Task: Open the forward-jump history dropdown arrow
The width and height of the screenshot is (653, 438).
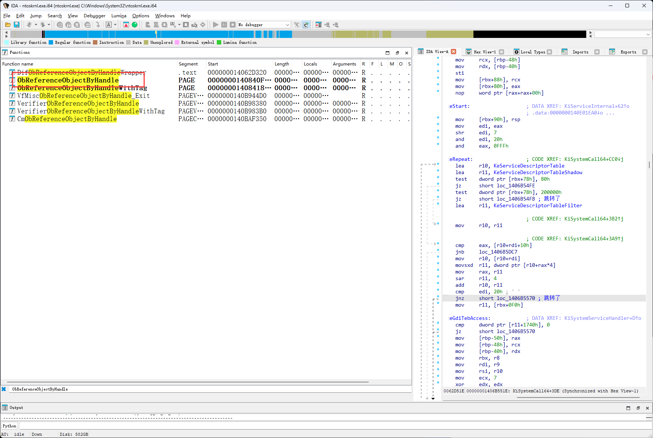Action: click(x=49, y=25)
